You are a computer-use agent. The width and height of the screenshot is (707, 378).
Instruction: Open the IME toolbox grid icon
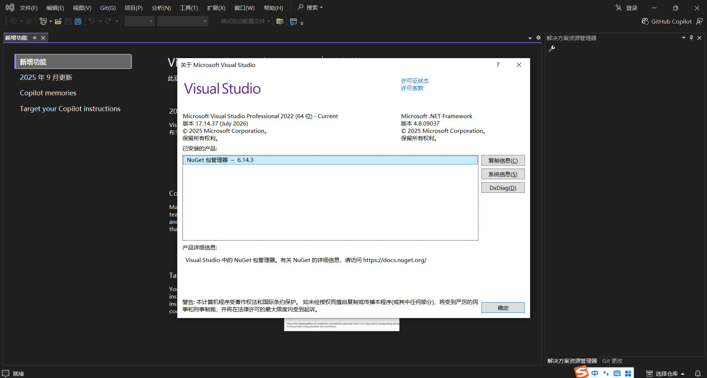pyautogui.click(x=628, y=373)
